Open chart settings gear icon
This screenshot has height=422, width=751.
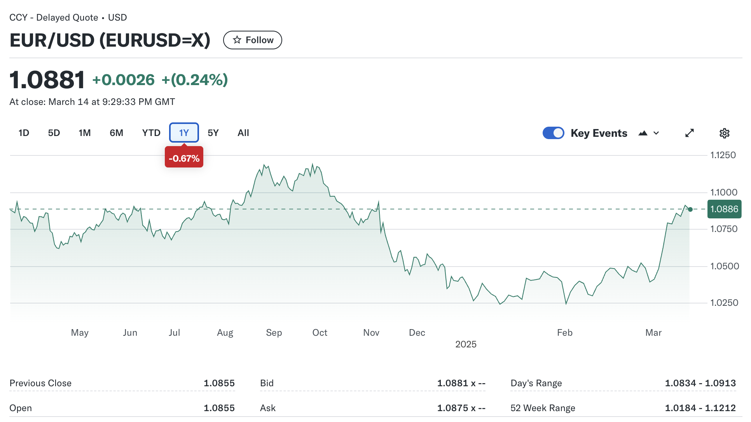point(724,133)
